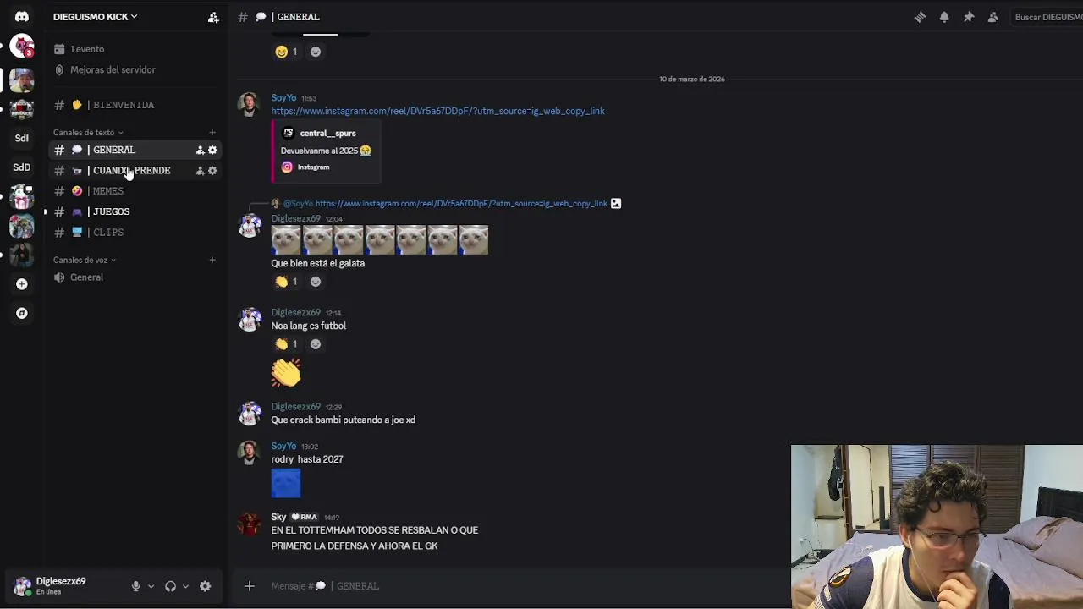Open the Threads icon in channel header

click(x=920, y=17)
